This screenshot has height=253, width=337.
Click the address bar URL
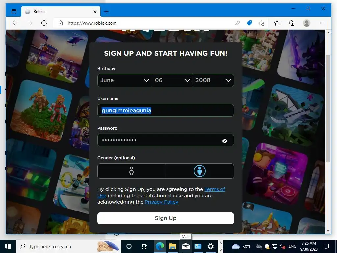(x=92, y=23)
